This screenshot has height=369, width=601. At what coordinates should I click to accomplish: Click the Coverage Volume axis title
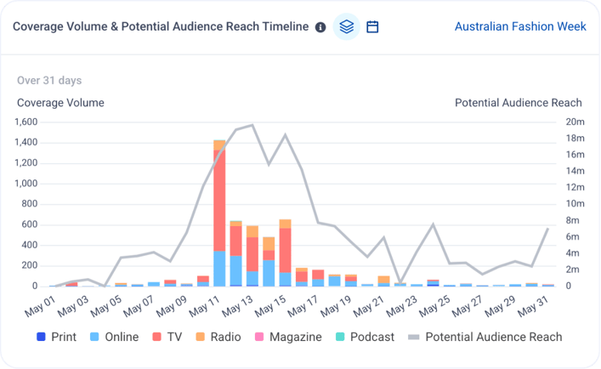coord(60,103)
